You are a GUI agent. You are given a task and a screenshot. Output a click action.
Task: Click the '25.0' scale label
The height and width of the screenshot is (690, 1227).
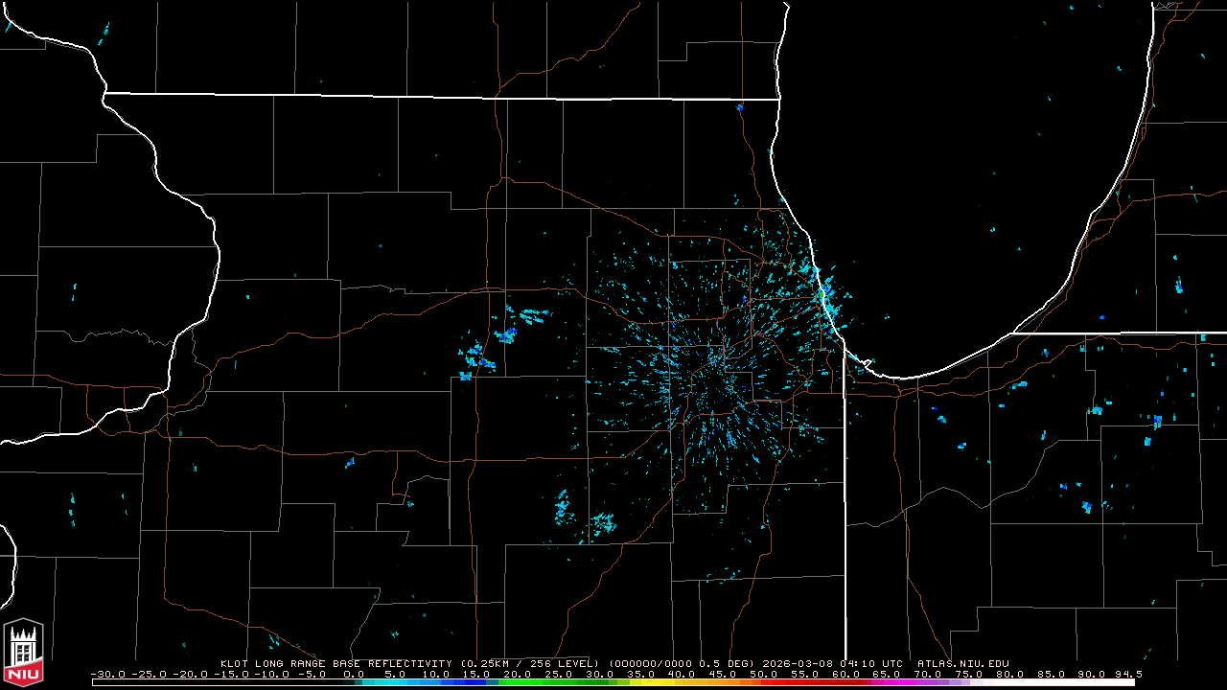(558, 674)
